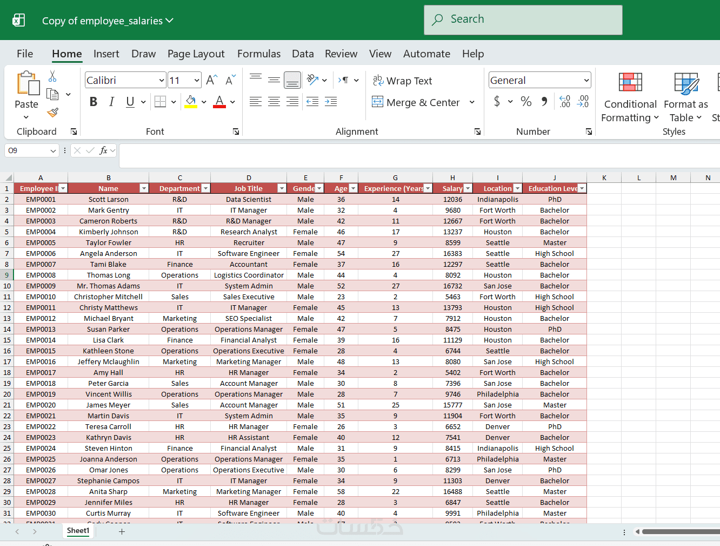Open Format as Table

tap(686, 97)
